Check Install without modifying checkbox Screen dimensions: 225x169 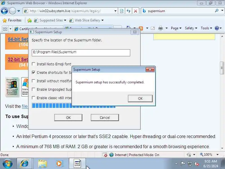33,81
